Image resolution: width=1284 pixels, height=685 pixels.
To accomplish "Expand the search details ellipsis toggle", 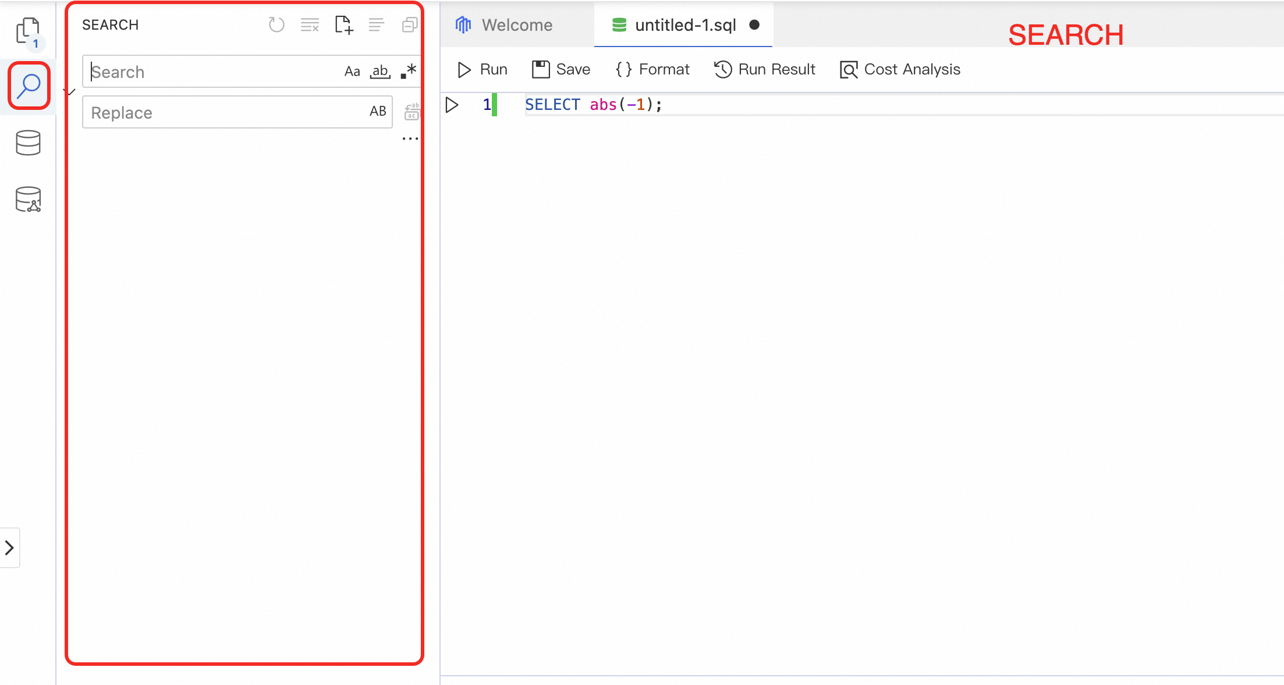I will (x=410, y=139).
